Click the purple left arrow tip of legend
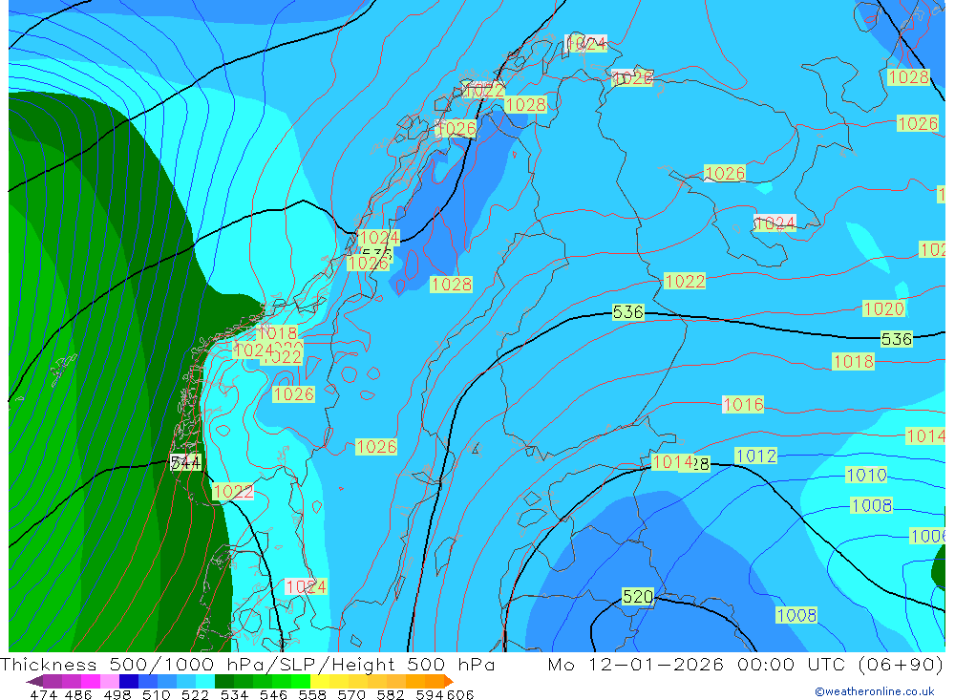 [x=34, y=681]
